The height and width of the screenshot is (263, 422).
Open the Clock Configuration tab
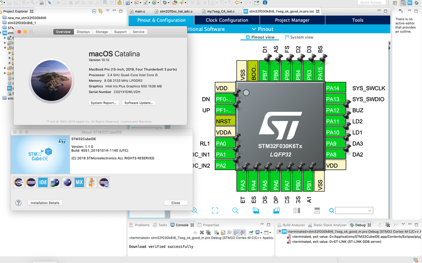tap(227, 20)
